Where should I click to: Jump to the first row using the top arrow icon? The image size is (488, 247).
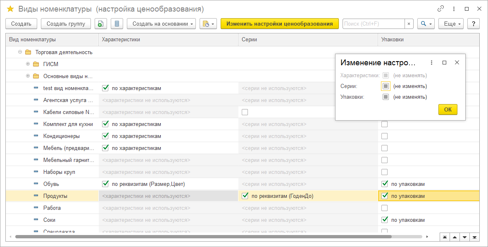[x=444, y=237]
